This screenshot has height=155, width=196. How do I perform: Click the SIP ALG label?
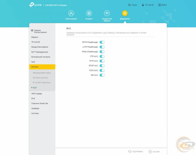tap(94, 75)
